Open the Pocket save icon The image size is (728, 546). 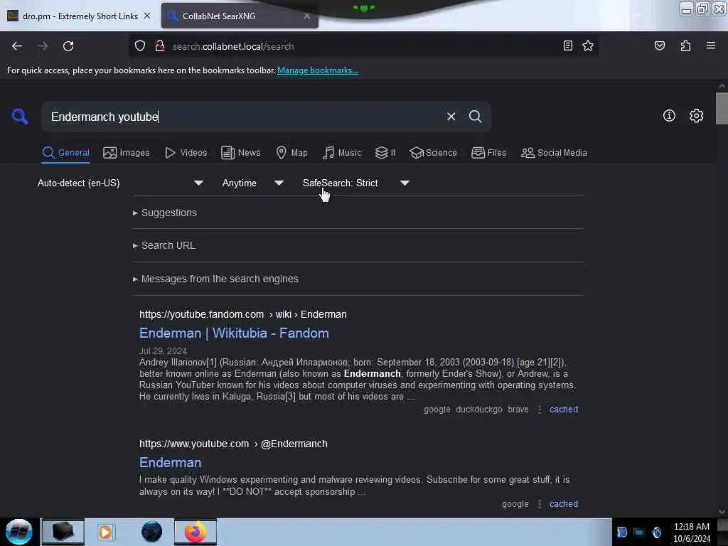click(659, 45)
